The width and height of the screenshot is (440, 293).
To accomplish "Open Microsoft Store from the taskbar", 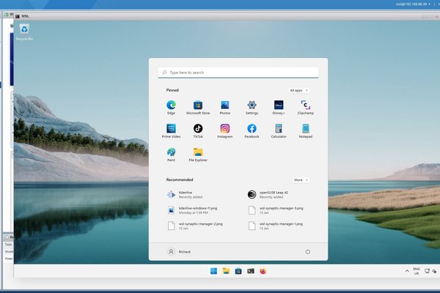I will [238, 271].
